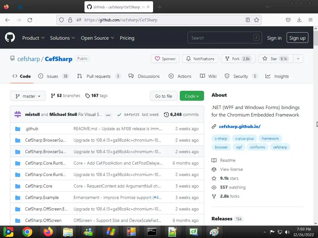Open Releases section link
This screenshot has width=318, height=238.
(x=222, y=218)
